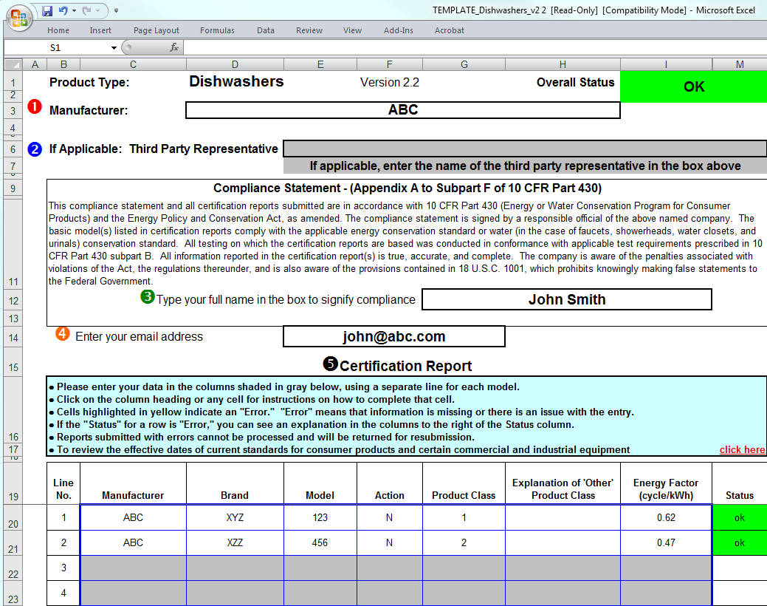Open the Name Box dropdown arrow

pos(114,47)
